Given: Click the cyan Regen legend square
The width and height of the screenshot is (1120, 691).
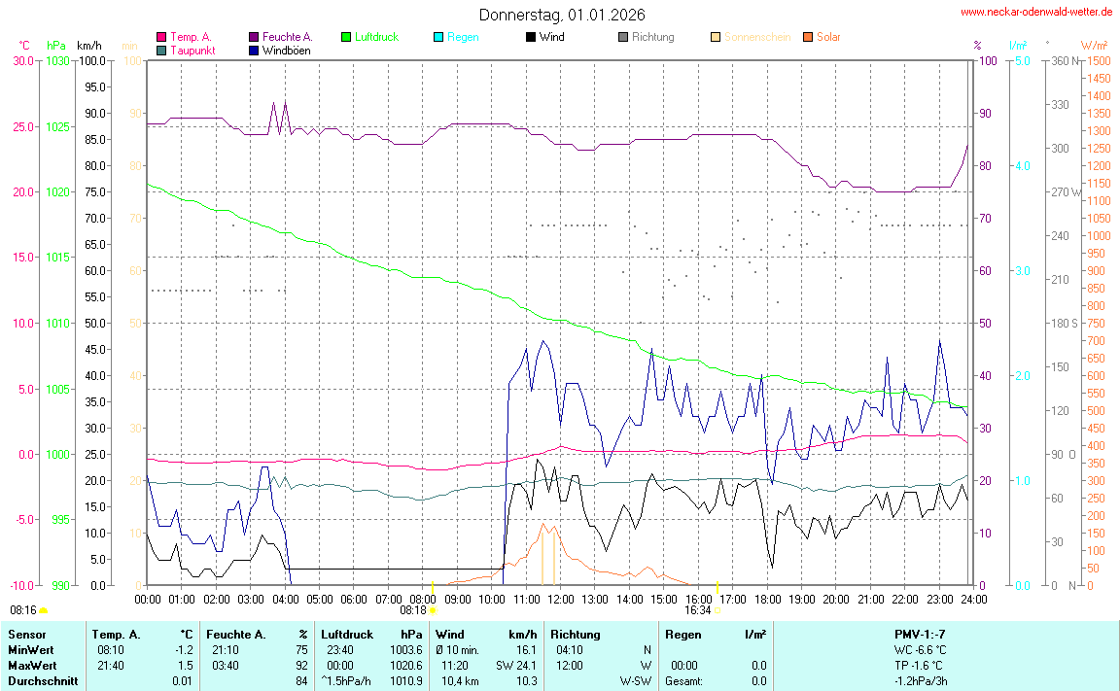Looking at the screenshot, I should click(438, 37).
